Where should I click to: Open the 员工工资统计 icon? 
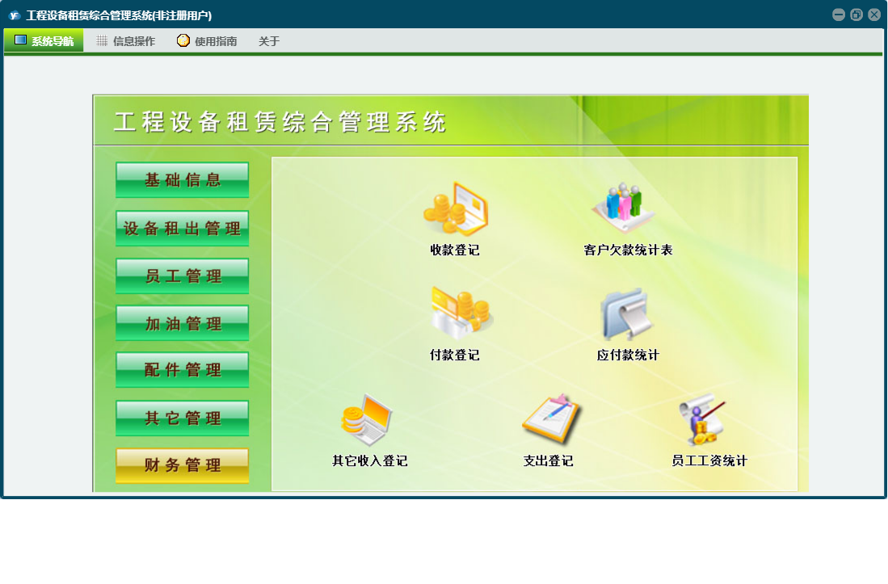(702, 419)
